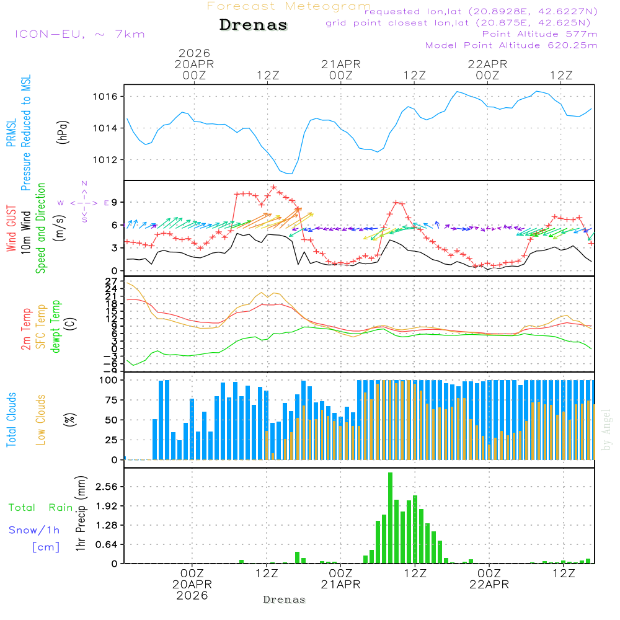Click the Model Point Altitude 620.25m text

click(511, 45)
